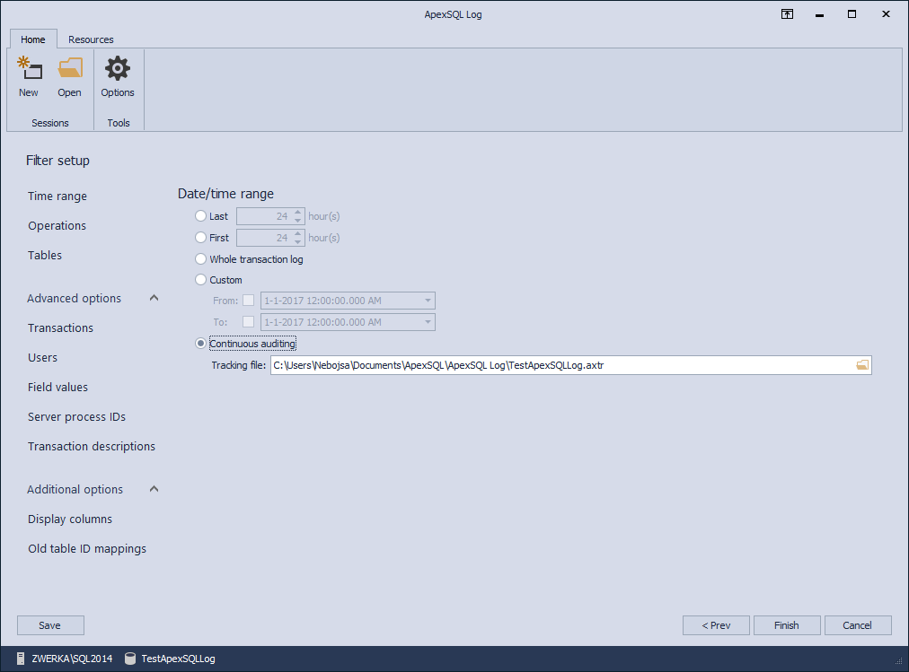Image resolution: width=909 pixels, height=672 pixels.
Task: Go to Tables filter page
Action: (x=45, y=256)
